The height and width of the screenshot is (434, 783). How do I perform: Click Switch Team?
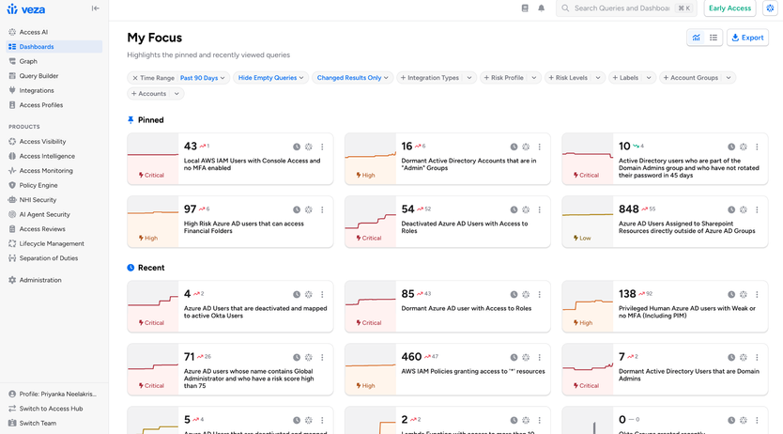click(54, 423)
